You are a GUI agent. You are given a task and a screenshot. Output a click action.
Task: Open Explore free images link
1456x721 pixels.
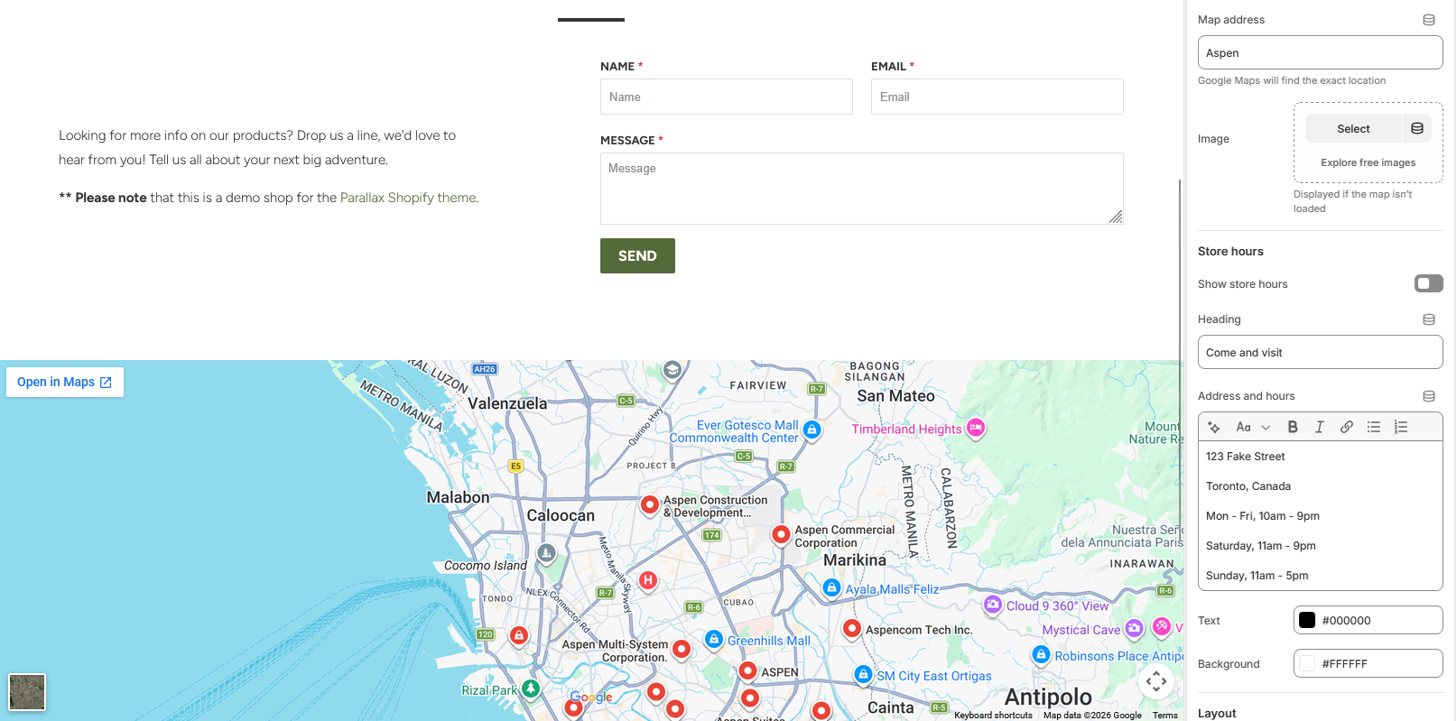coord(1368,162)
